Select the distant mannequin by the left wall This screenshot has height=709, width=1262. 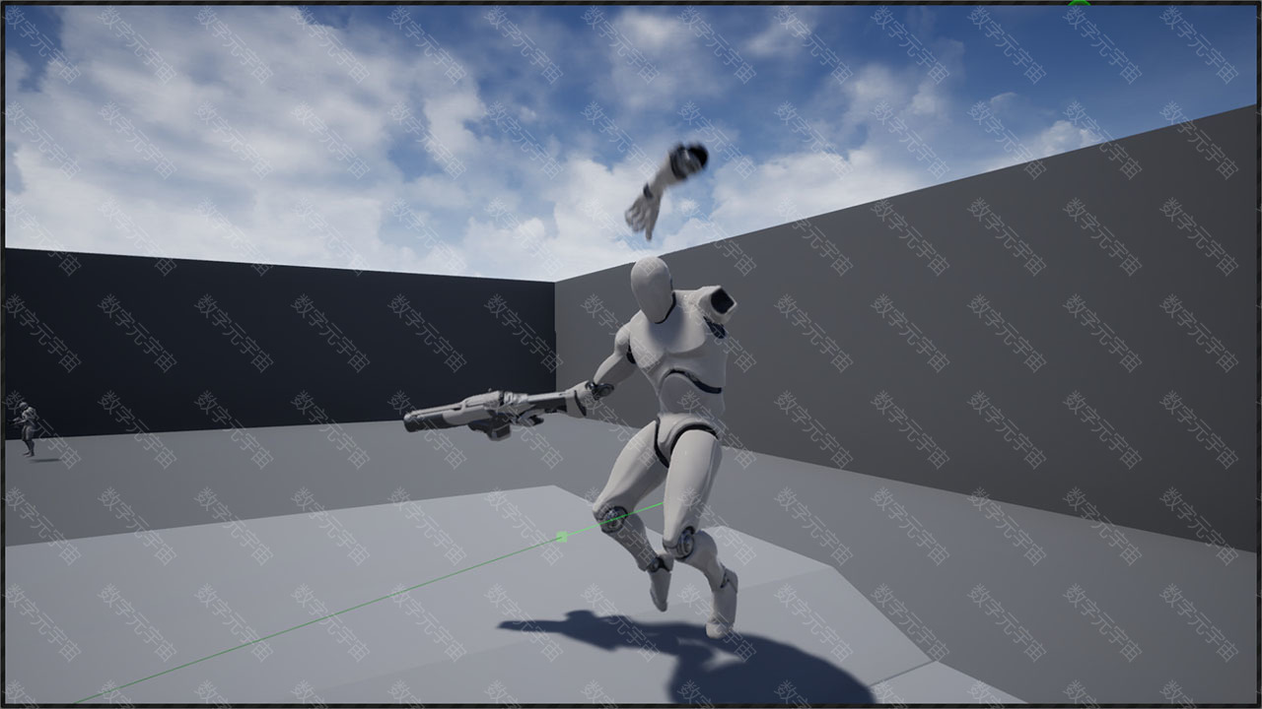point(27,429)
